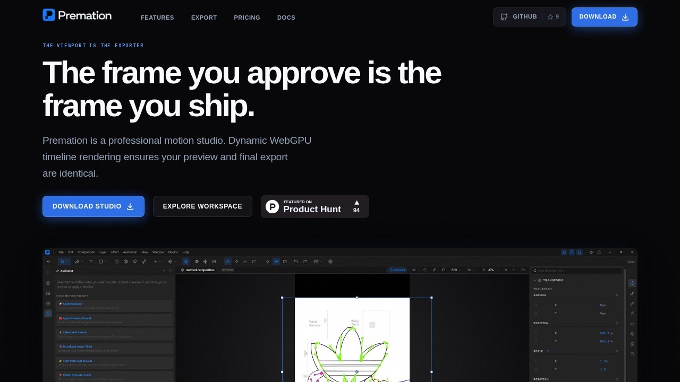This screenshot has width=680, height=382.
Task: Open the layout dropdown in the toolbar
Action: [318, 262]
